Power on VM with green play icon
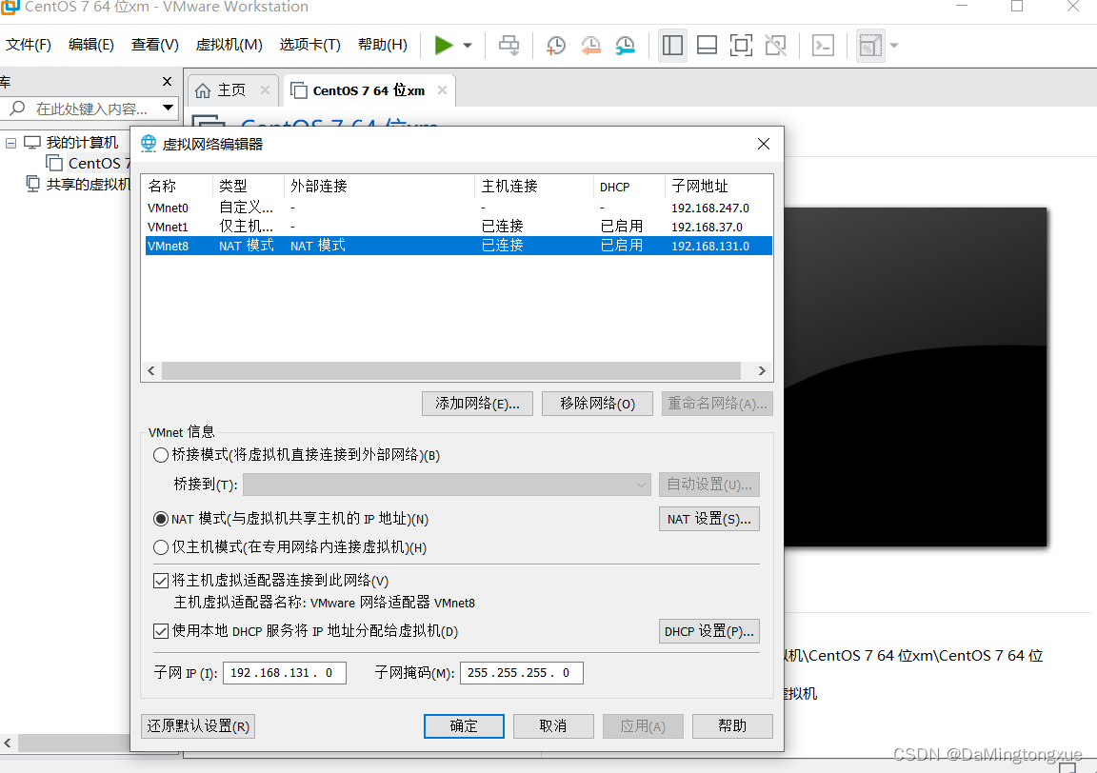1097x773 pixels. tap(444, 46)
